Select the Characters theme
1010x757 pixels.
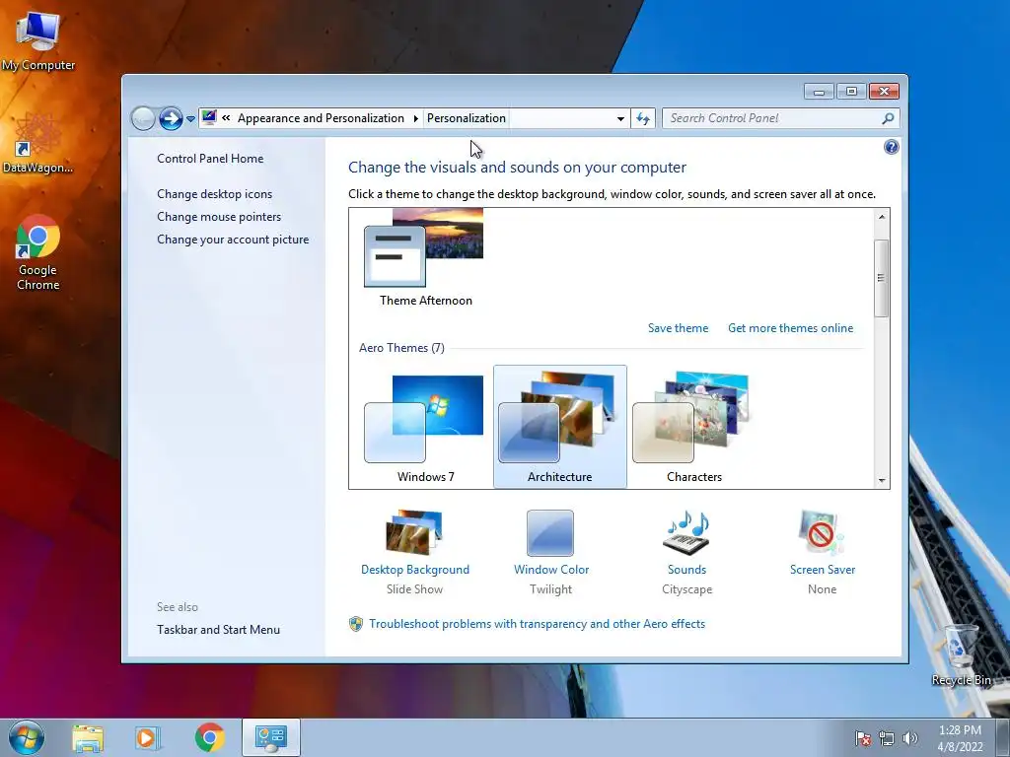[x=693, y=428]
